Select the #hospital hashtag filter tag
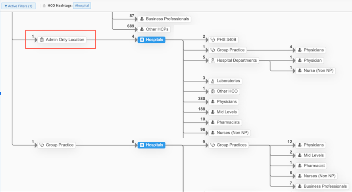Screen dimensions: 352x192 (x=82, y=6)
